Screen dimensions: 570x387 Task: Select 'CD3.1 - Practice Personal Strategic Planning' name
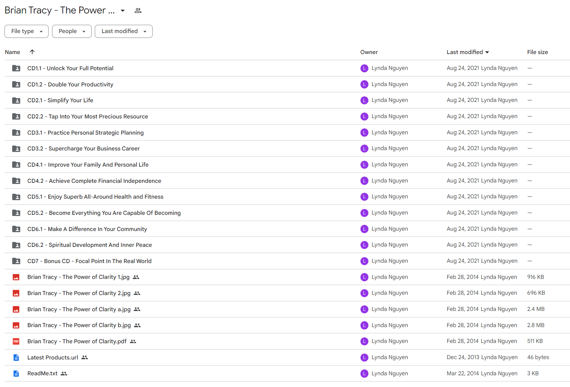(x=85, y=133)
